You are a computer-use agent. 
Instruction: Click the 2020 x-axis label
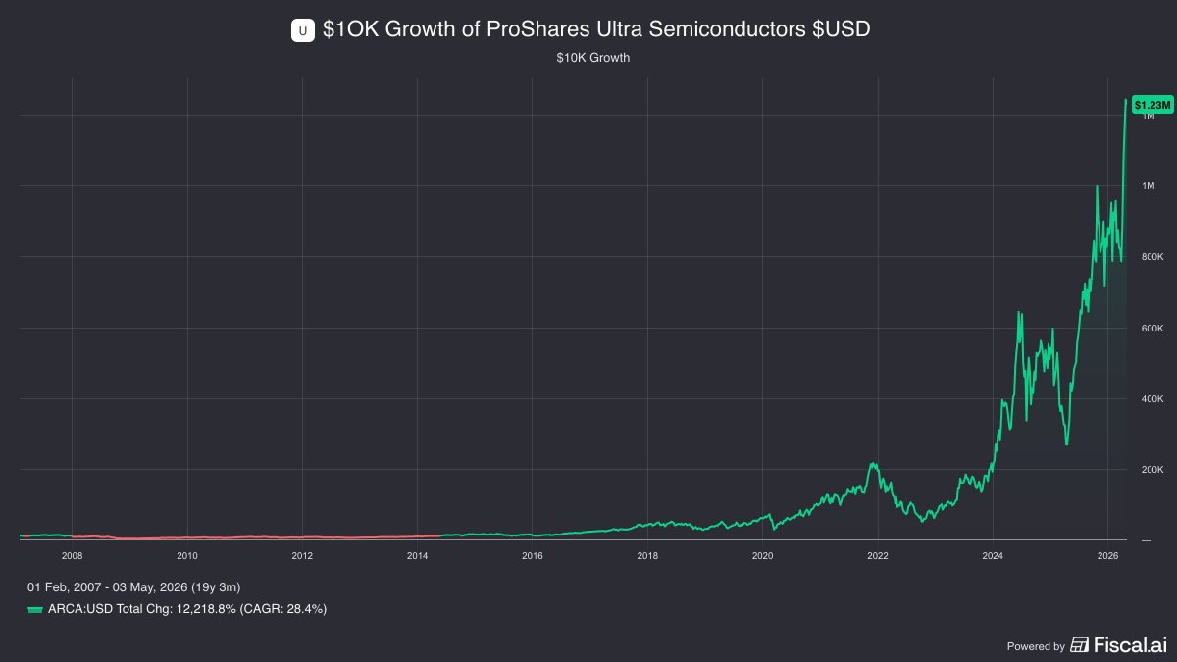click(x=762, y=555)
